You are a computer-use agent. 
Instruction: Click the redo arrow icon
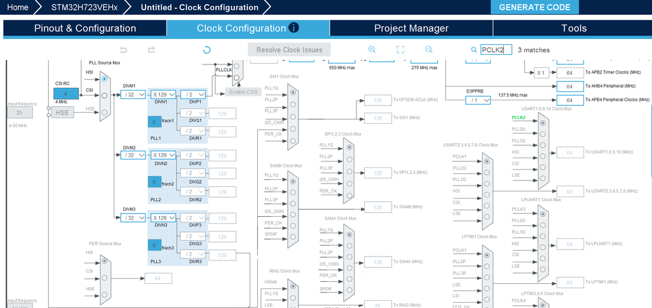tap(152, 49)
